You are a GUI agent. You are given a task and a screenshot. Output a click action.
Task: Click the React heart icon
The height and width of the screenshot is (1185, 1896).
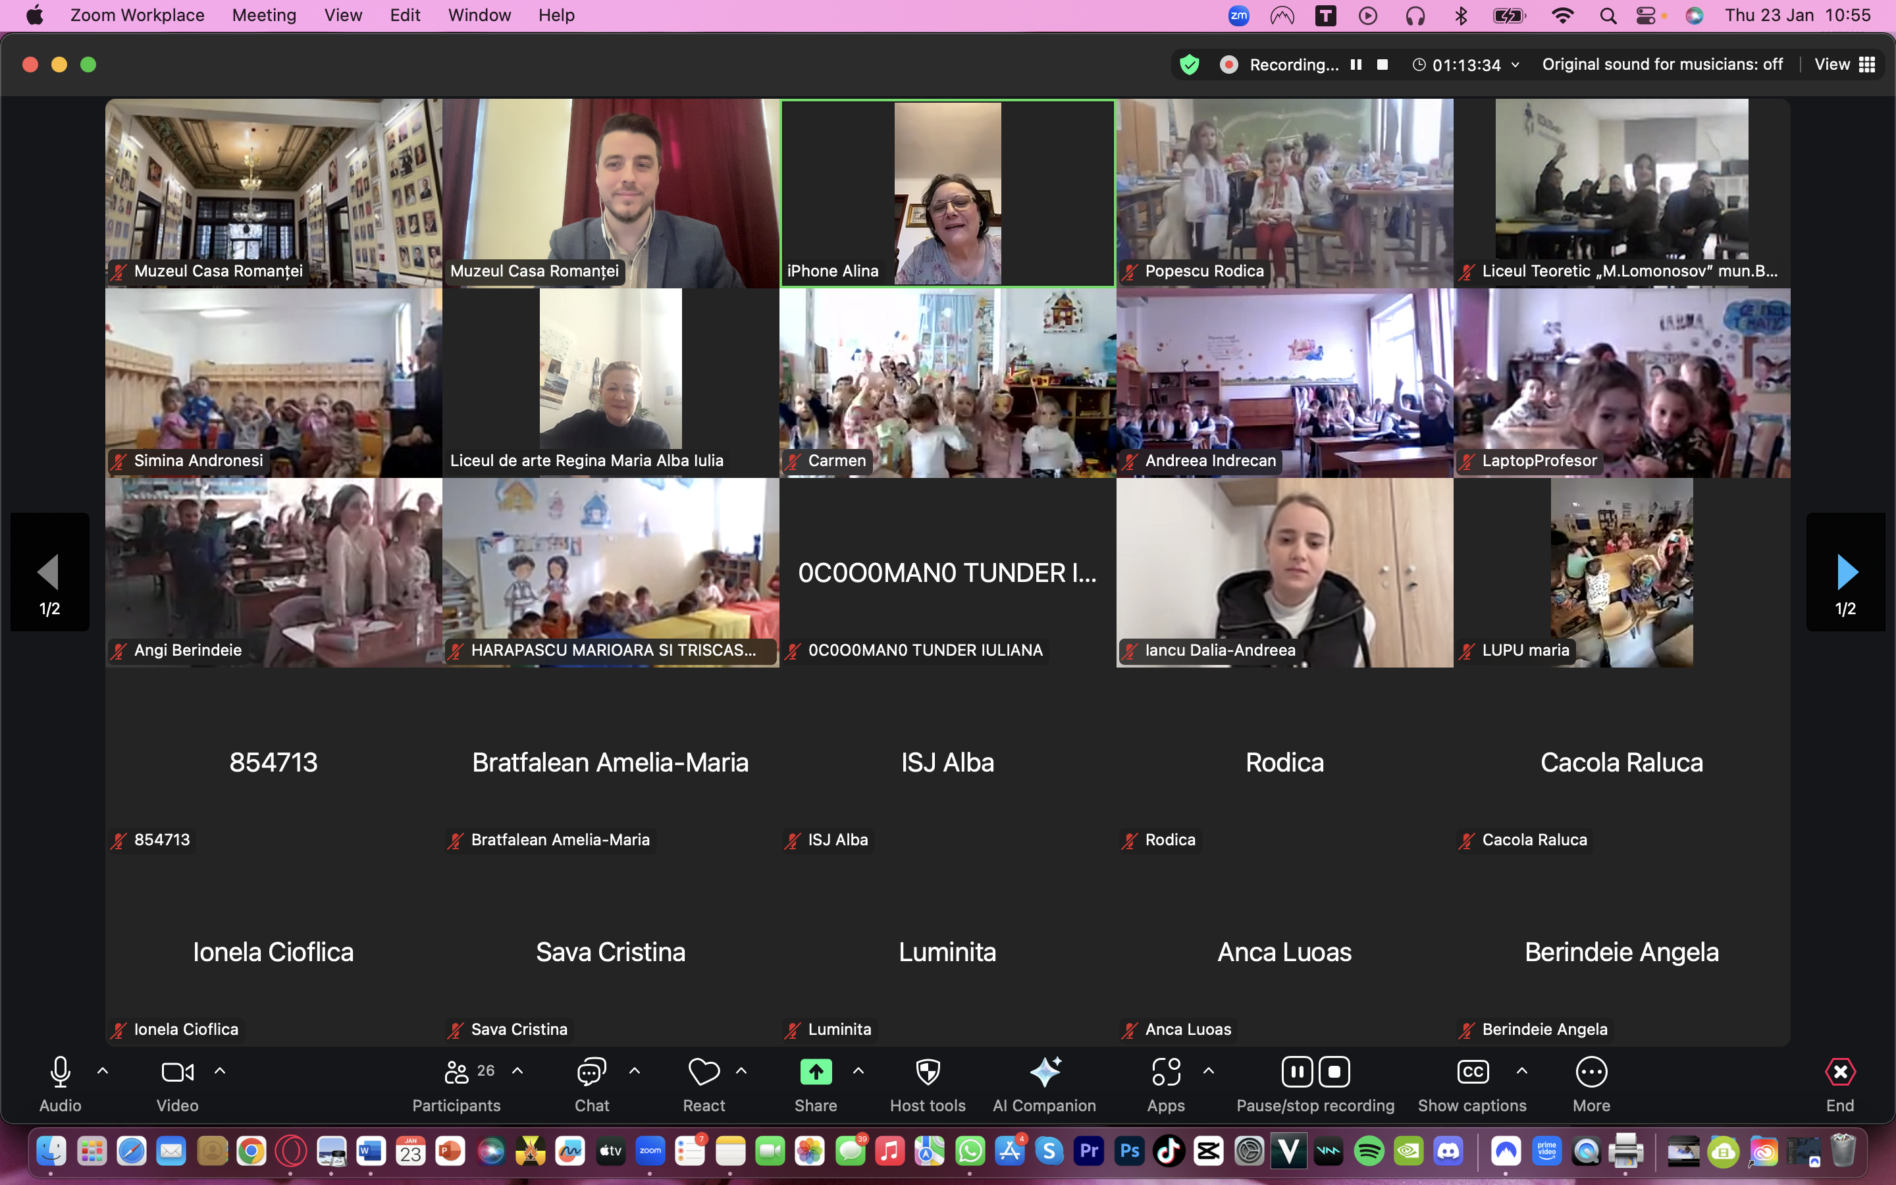[x=703, y=1072]
